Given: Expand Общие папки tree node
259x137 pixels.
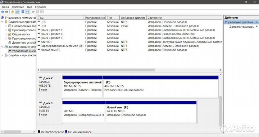Looking at the screenshot, I should pos(6,34).
